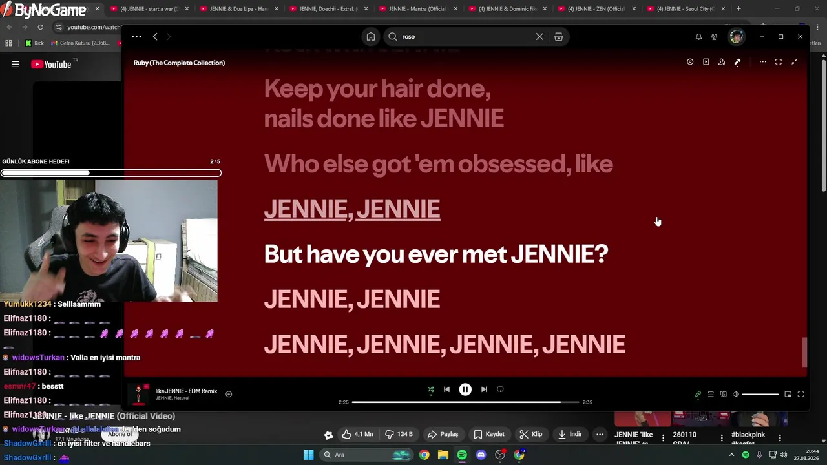The width and height of the screenshot is (827, 465).
Task: Open the YouTube hamburger guide menu
Action: pyautogui.click(x=16, y=64)
